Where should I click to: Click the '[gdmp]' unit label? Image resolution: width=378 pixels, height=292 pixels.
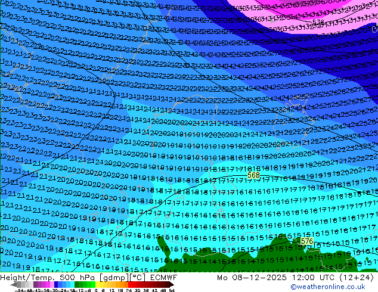click(114, 278)
